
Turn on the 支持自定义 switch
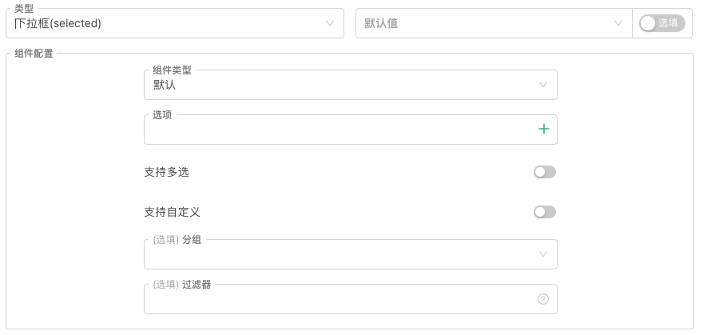tap(545, 212)
